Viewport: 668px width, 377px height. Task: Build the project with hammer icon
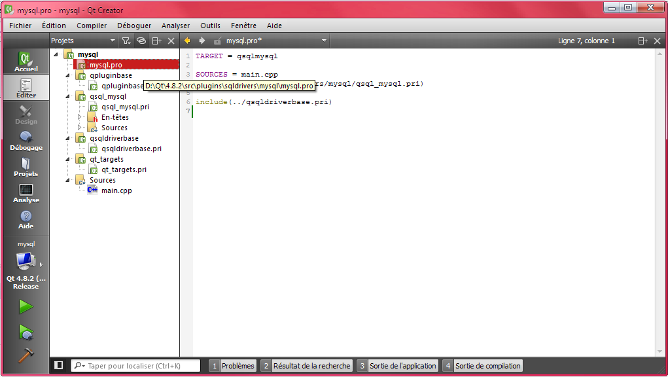coord(26,355)
